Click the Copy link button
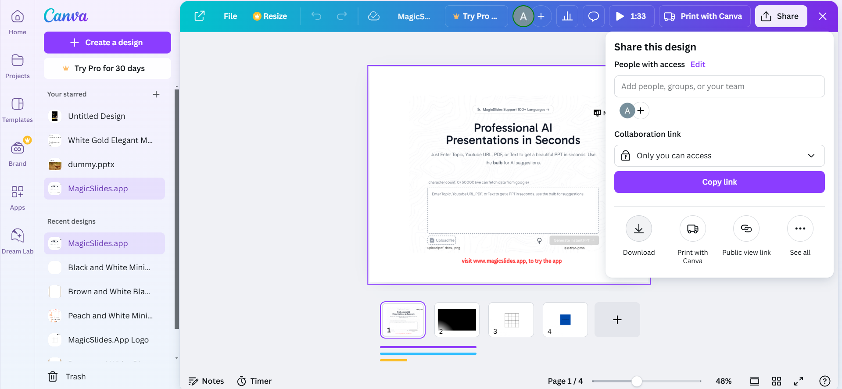The image size is (842, 389). (720, 182)
